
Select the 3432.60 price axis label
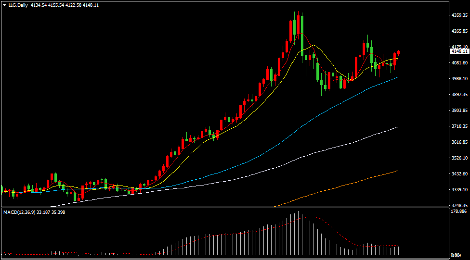pyautogui.click(x=459, y=174)
